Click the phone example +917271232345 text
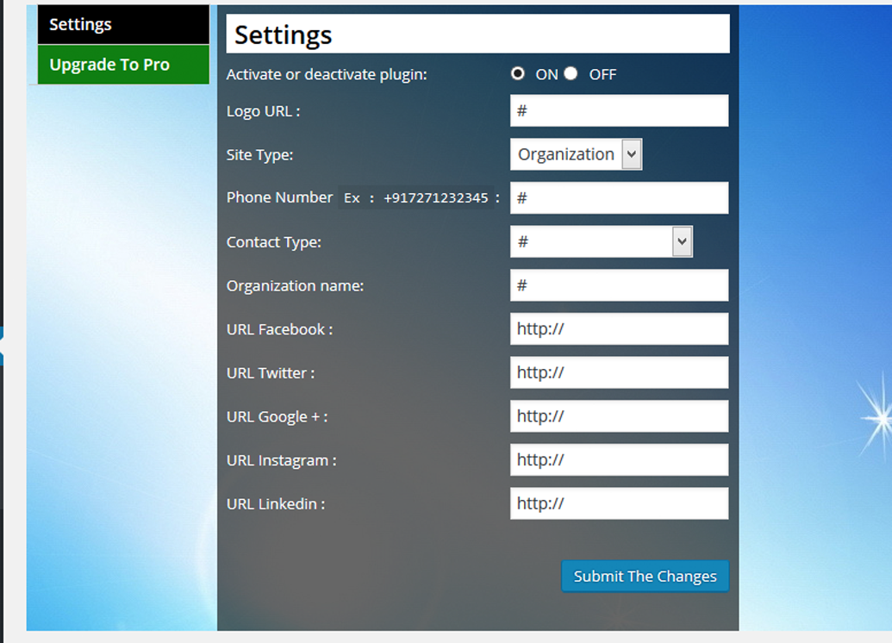Screen dimensions: 892x643 (436, 198)
